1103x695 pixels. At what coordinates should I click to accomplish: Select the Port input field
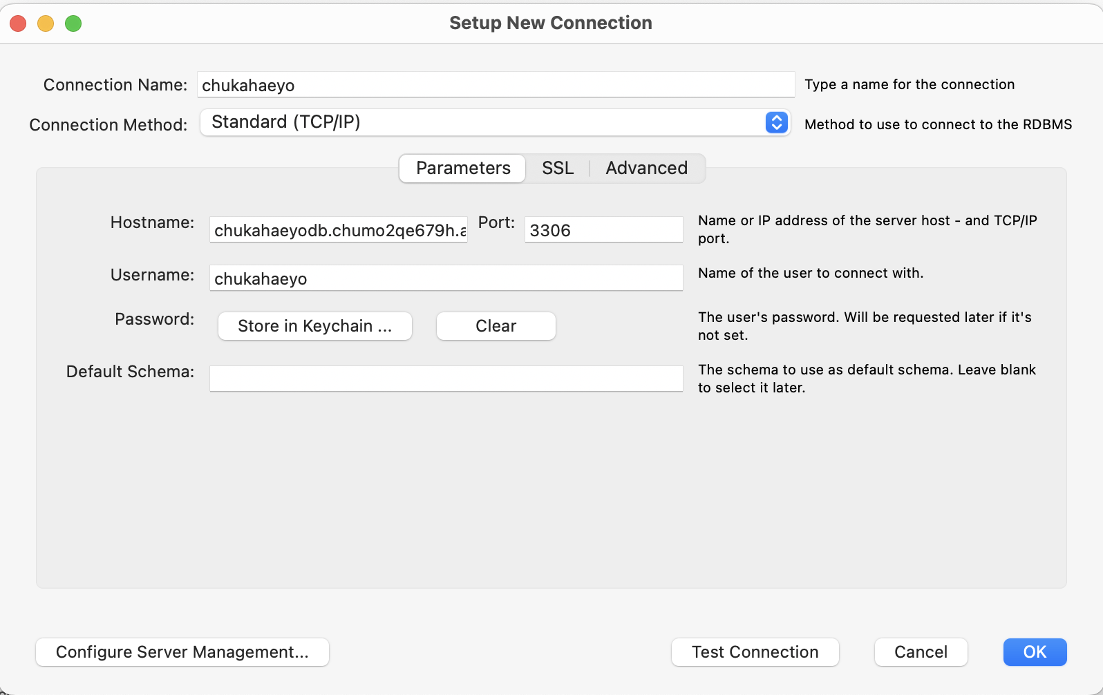click(x=603, y=230)
